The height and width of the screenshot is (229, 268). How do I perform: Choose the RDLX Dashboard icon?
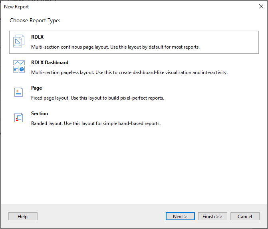pos(19,67)
